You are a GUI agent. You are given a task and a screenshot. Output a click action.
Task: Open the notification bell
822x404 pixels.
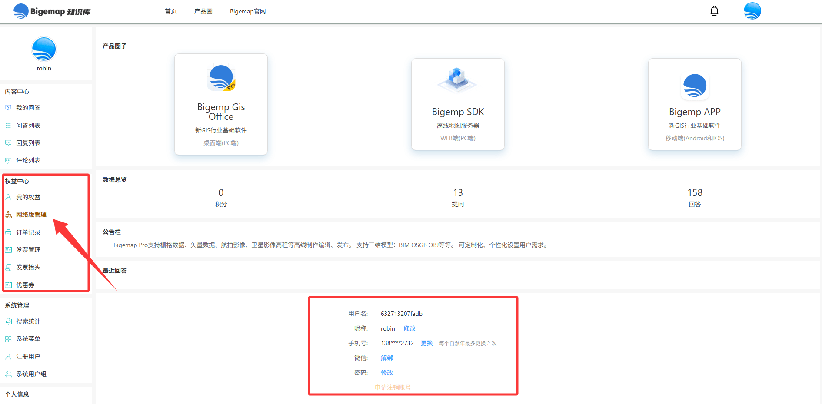714,11
